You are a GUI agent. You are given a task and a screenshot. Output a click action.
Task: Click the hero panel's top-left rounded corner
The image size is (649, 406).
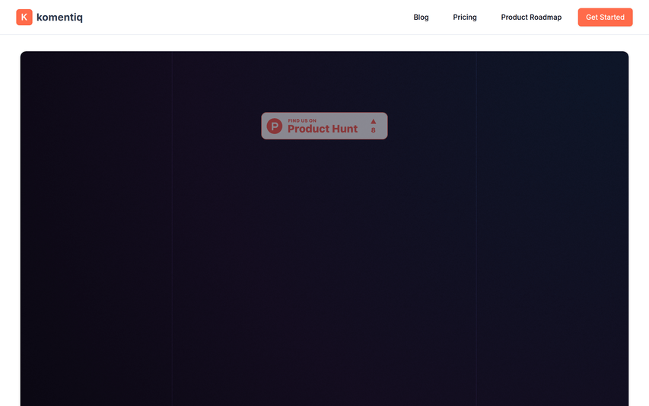[x=24, y=55]
